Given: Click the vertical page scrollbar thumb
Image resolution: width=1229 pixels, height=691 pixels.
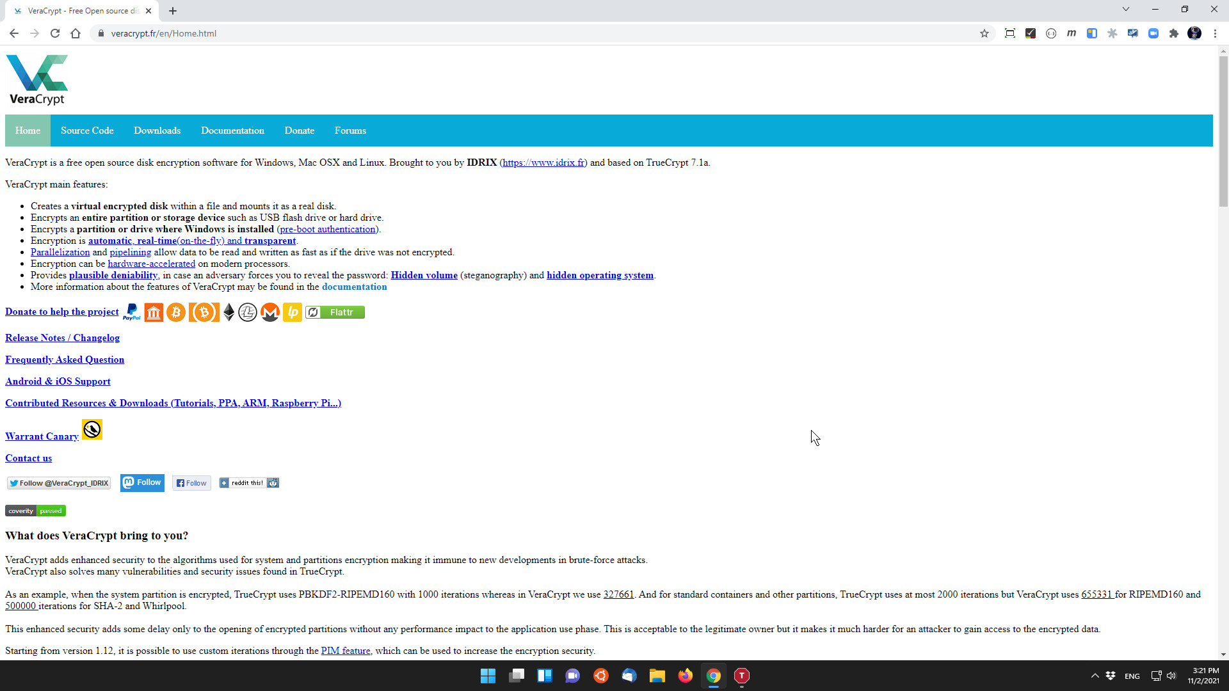Looking at the screenshot, I should (1223, 131).
